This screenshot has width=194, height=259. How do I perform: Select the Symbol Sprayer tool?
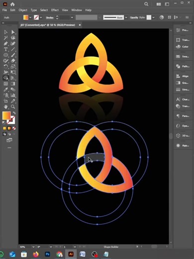point(6,95)
